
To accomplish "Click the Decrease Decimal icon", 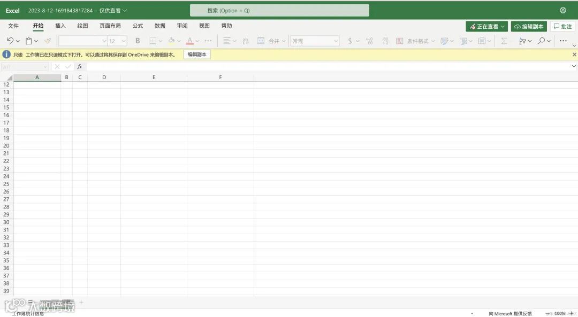I will 384,41.
